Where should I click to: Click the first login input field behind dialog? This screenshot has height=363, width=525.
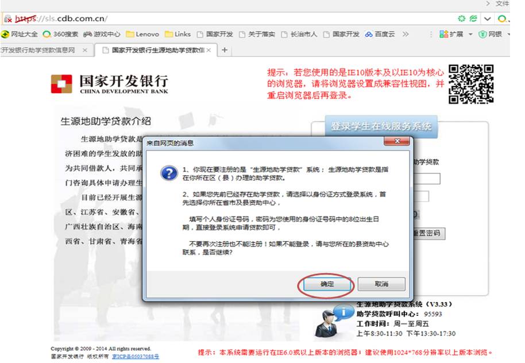pos(427,179)
